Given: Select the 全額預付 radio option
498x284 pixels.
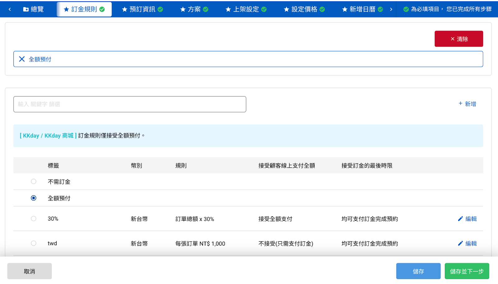Looking at the screenshot, I should click(34, 198).
